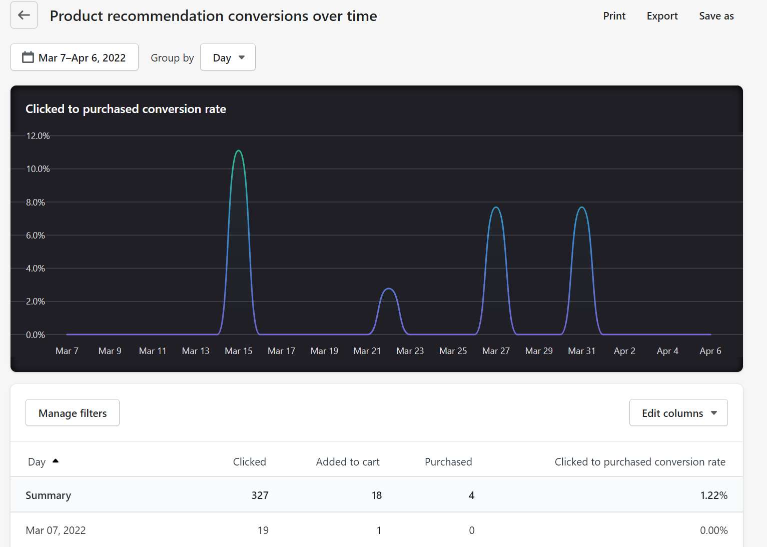Sort by Clicked to purchased conversion rate column

pyautogui.click(x=640, y=462)
